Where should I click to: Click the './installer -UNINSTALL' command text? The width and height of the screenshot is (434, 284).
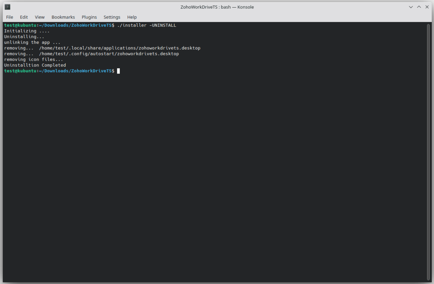[147, 25]
